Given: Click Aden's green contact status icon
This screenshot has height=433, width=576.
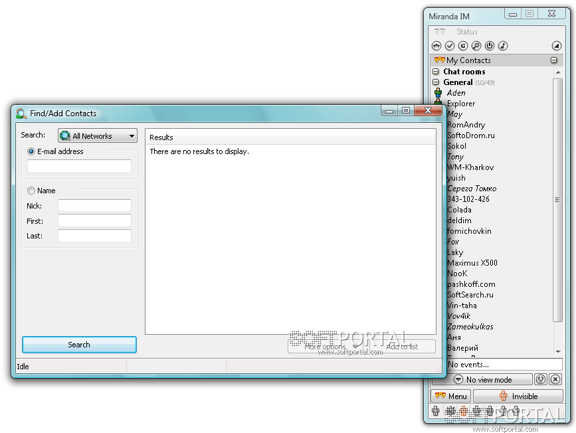Looking at the screenshot, I should (x=438, y=92).
